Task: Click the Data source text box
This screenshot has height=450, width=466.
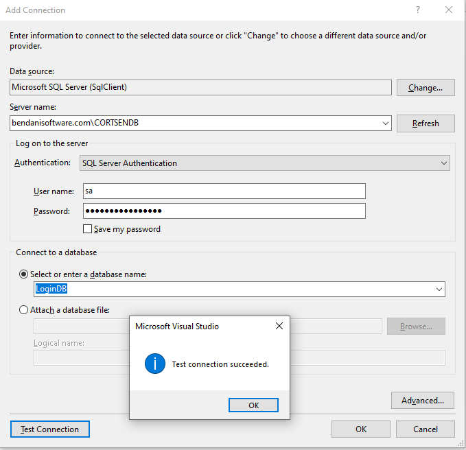Action: pos(201,88)
